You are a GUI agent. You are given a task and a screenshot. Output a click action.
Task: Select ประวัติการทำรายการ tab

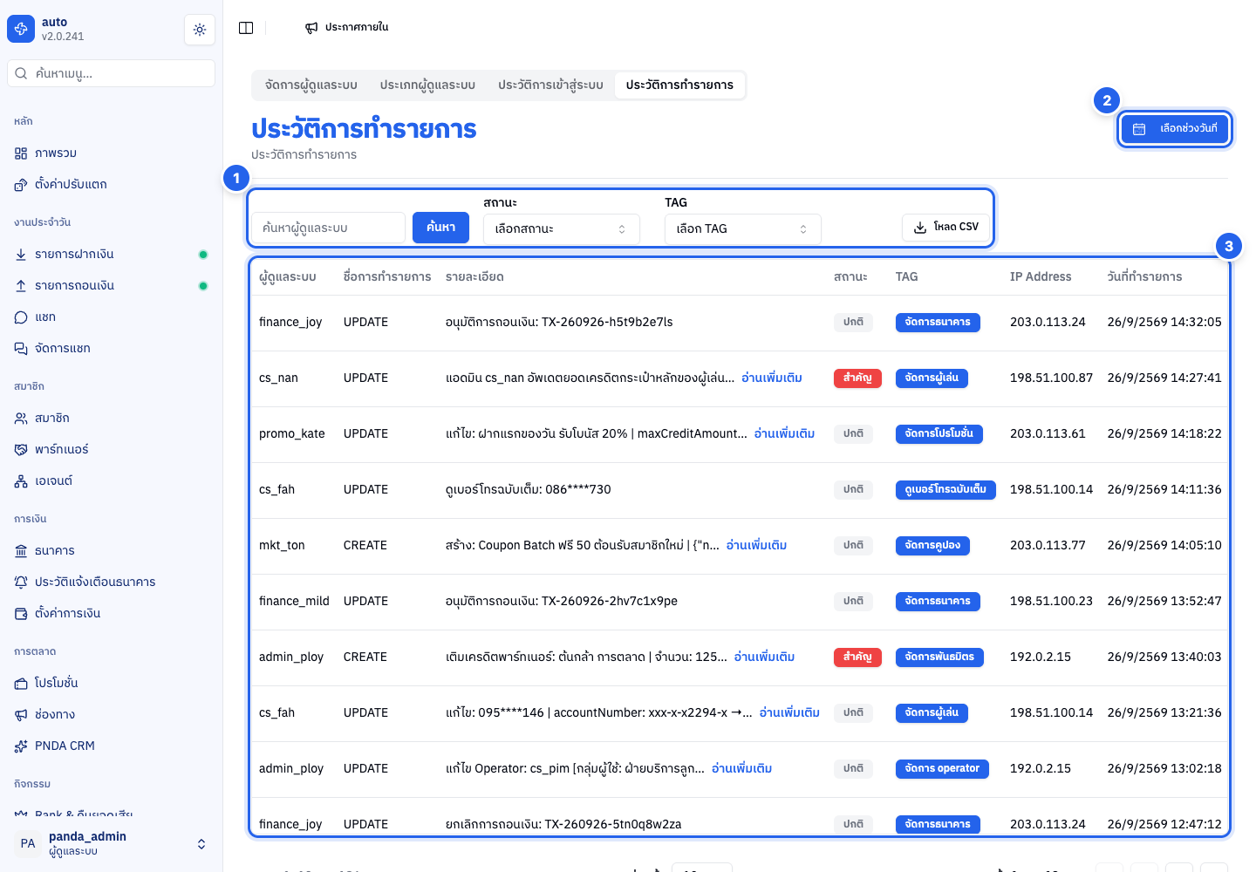[x=679, y=85]
